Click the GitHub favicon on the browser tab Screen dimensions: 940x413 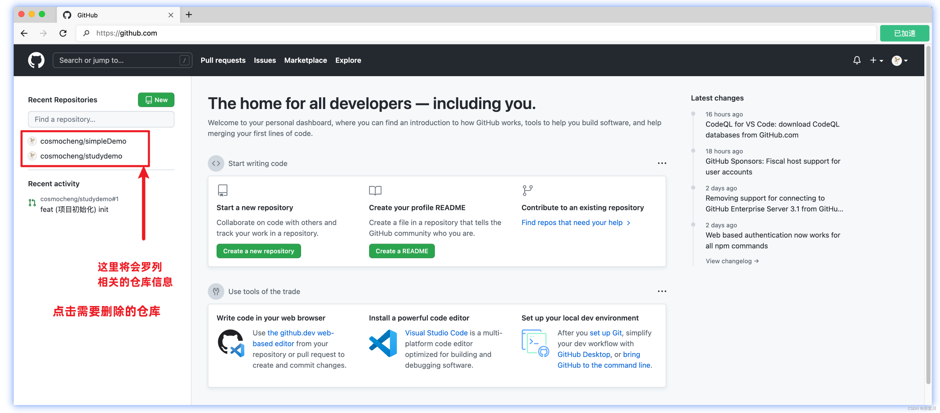click(x=67, y=15)
